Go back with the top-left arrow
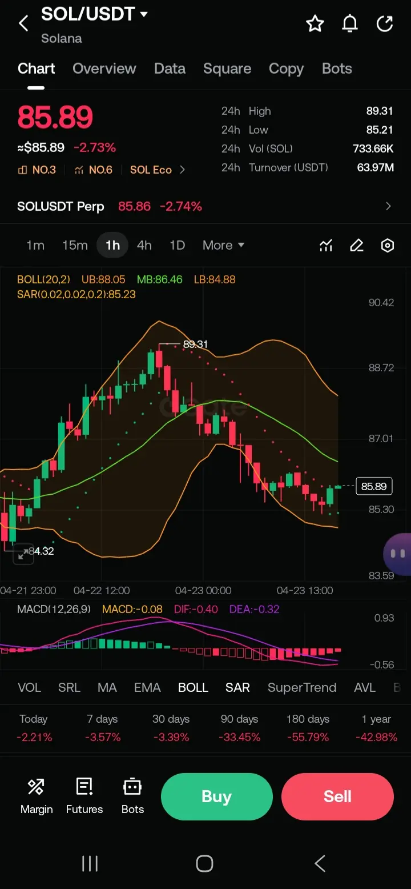 click(x=23, y=23)
